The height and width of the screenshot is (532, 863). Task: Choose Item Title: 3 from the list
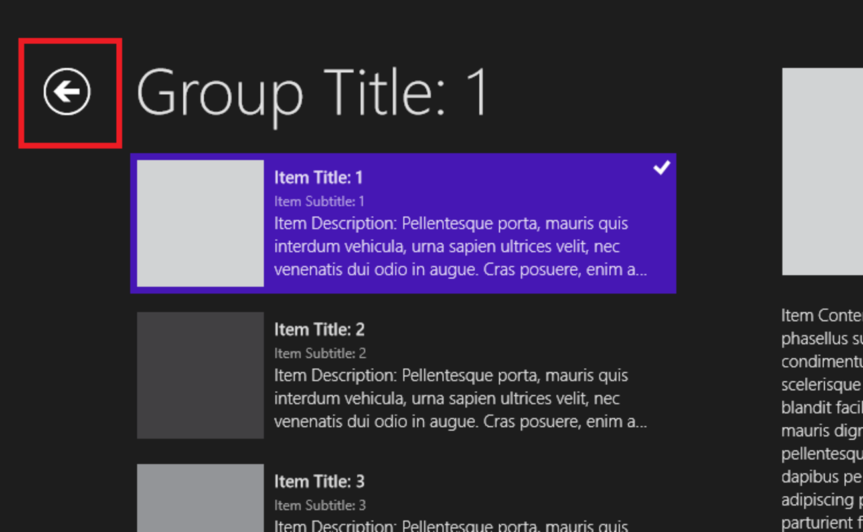click(319, 482)
